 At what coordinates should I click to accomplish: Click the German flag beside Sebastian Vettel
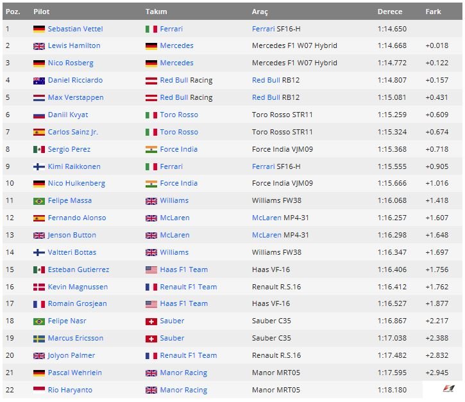39,29
